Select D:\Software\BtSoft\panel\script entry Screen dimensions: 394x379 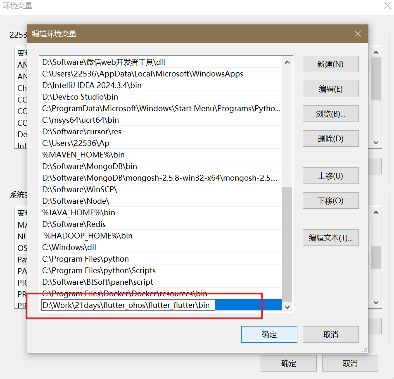click(x=161, y=282)
